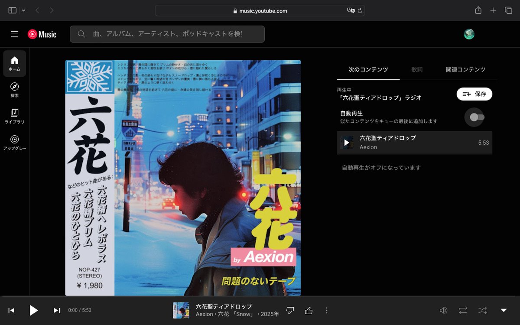Viewport: 520px width, 325px height.
Task: Click Safari sidebar toggle icon
Action: pyautogui.click(x=13, y=10)
